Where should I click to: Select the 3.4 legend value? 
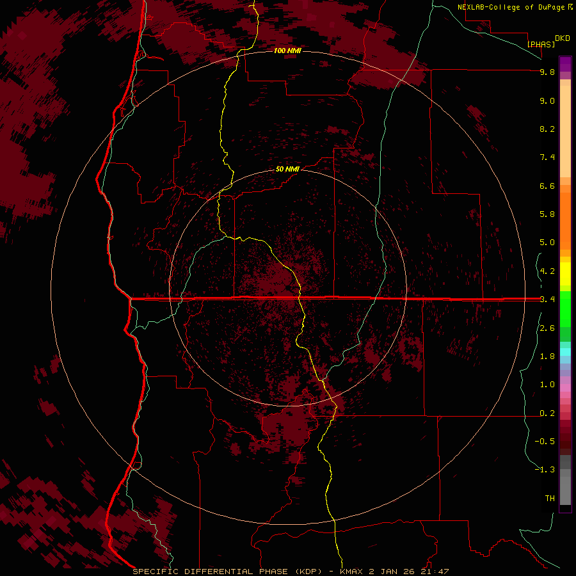(x=547, y=299)
